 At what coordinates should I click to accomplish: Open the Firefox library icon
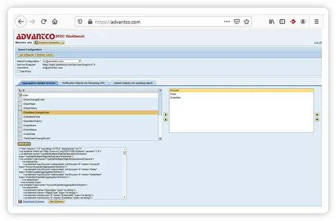[272, 22]
